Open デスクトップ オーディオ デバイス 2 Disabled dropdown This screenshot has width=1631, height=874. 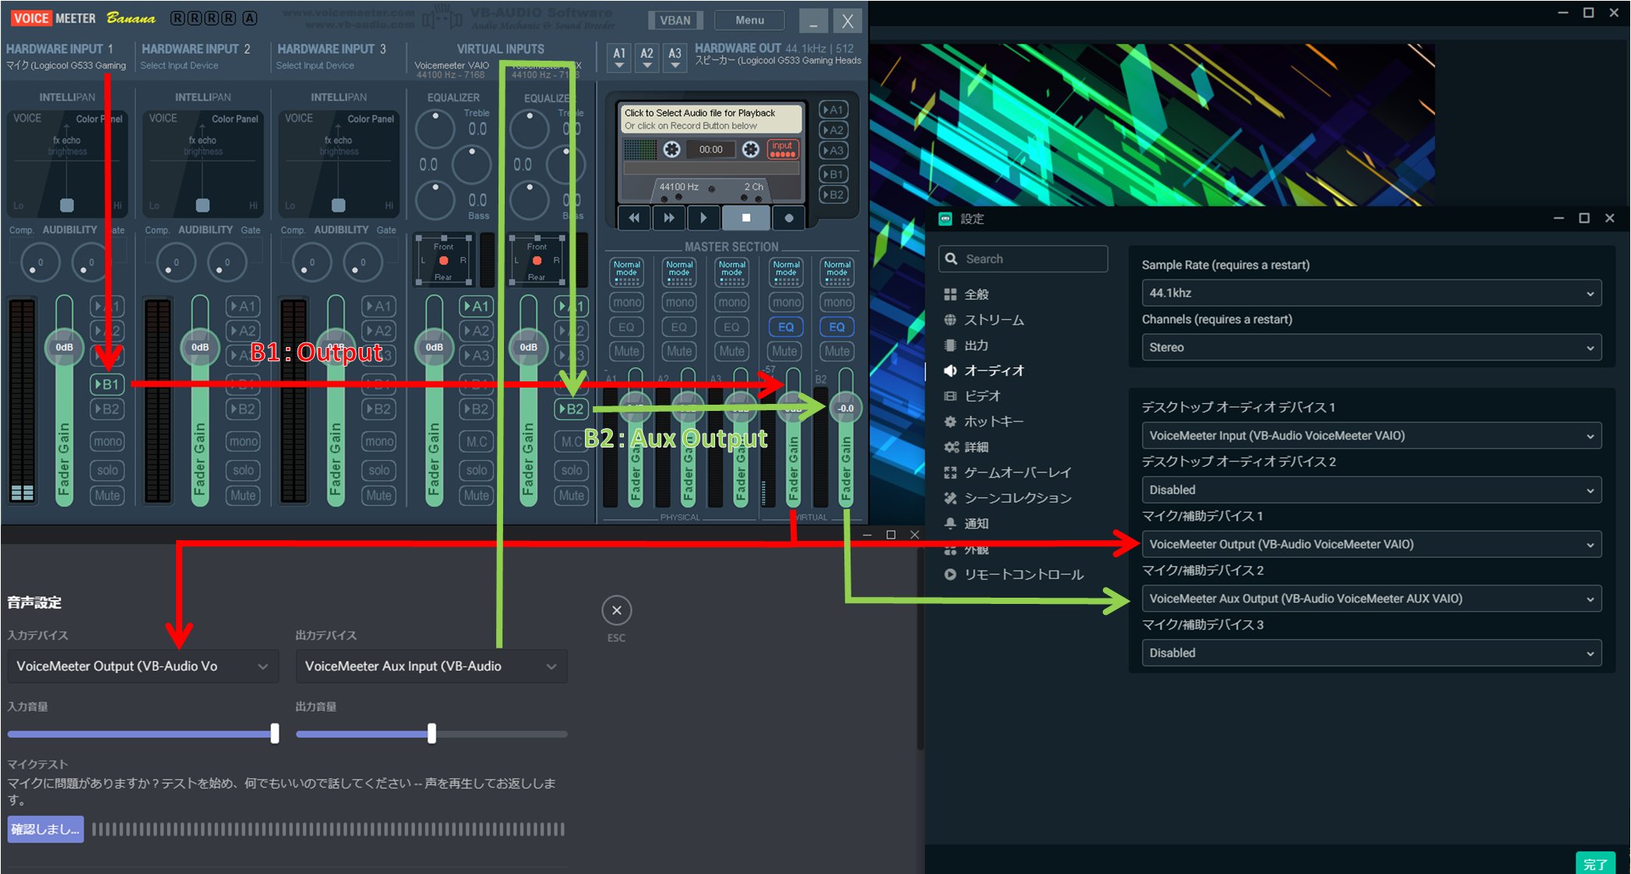tap(1371, 490)
